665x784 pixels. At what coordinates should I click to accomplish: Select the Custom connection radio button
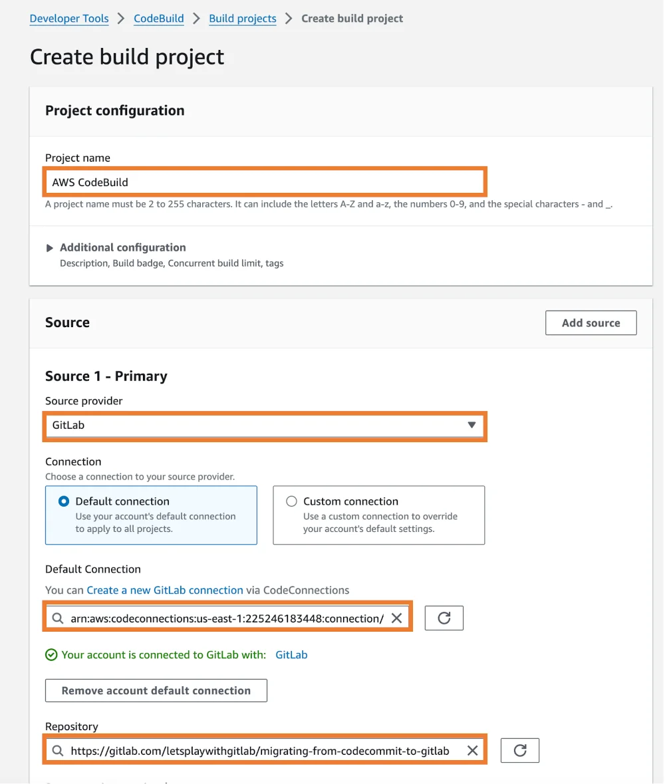point(290,501)
